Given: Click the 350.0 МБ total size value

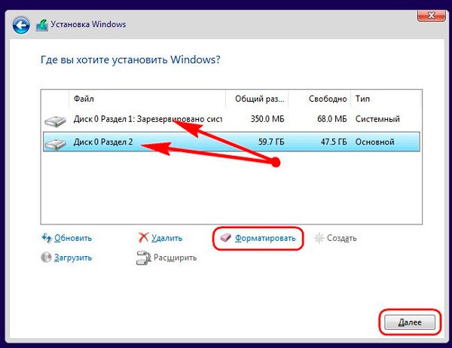Looking at the screenshot, I should [267, 119].
